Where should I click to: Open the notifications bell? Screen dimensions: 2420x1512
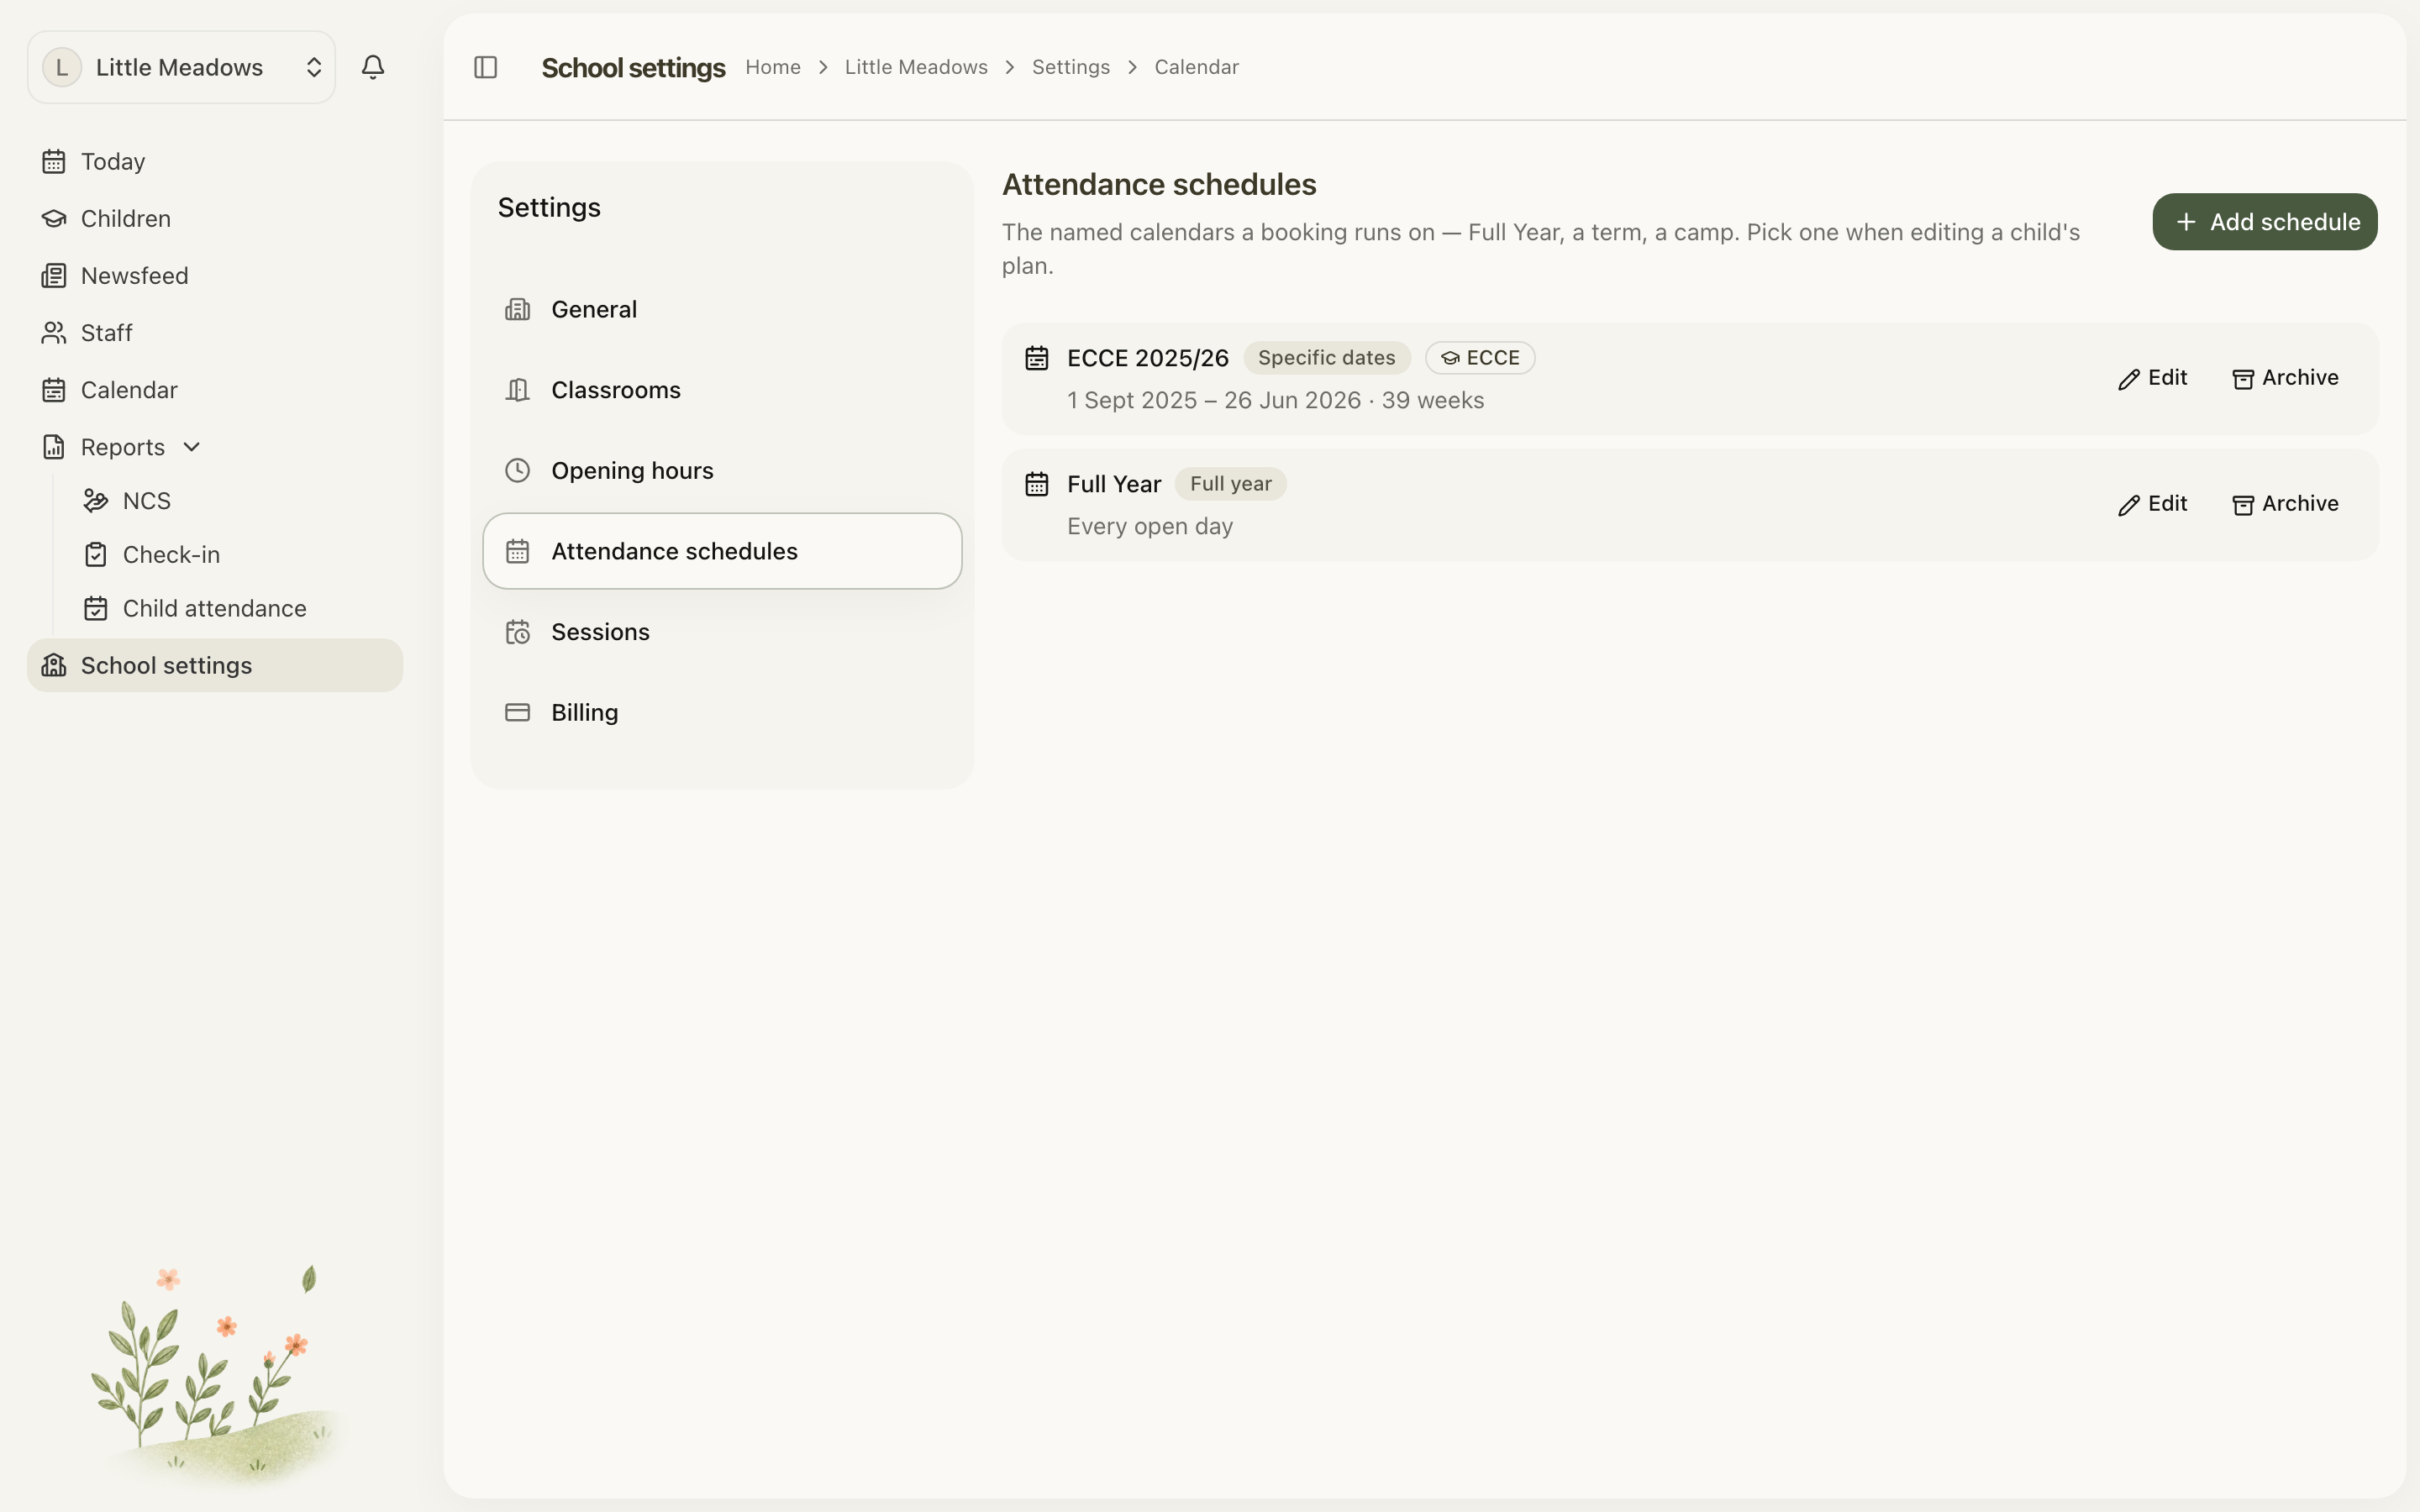pos(373,67)
